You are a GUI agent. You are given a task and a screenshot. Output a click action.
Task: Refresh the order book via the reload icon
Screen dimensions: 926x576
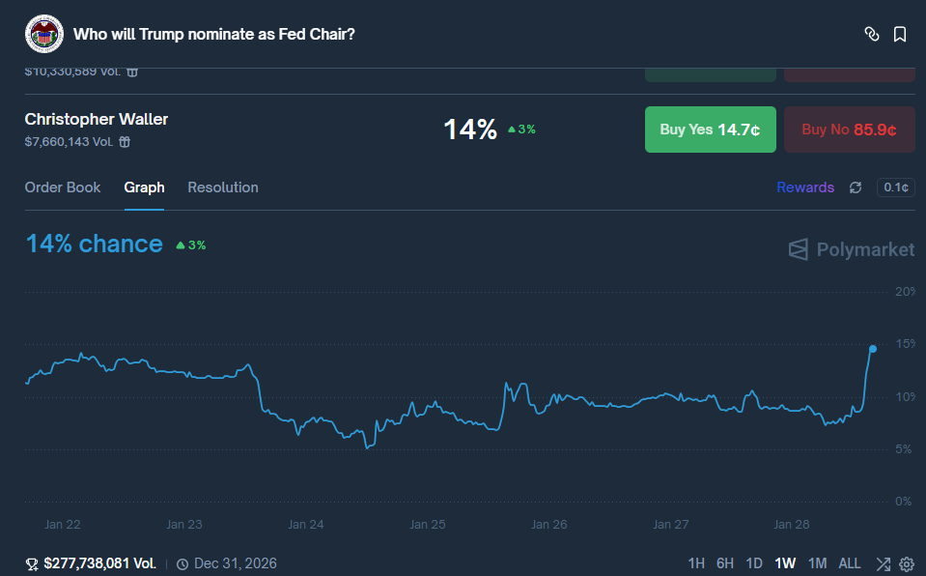[x=856, y=187]
